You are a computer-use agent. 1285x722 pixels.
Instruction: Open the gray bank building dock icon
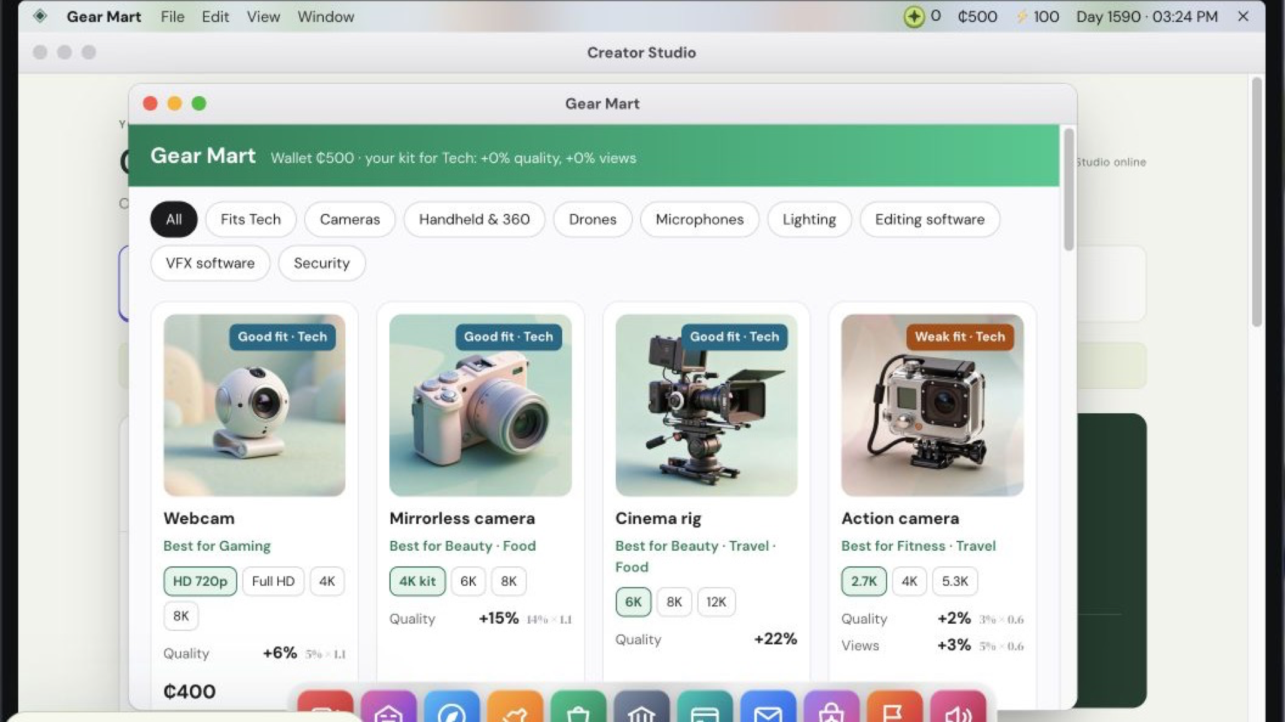[x=641, y=707]
